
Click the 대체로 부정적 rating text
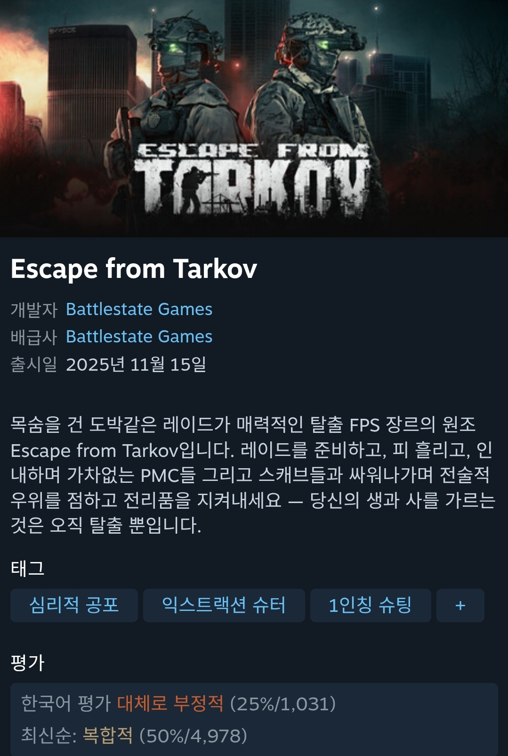click(170, 704)
